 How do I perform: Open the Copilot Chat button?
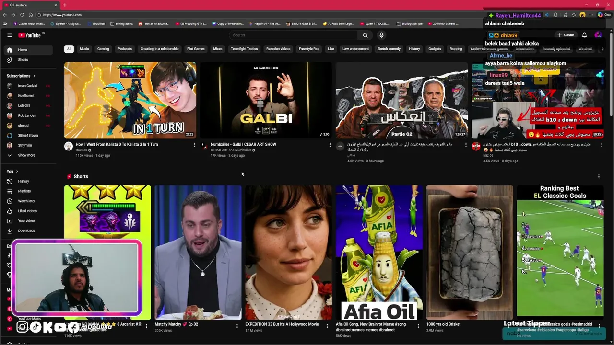[x=603, y=15]
